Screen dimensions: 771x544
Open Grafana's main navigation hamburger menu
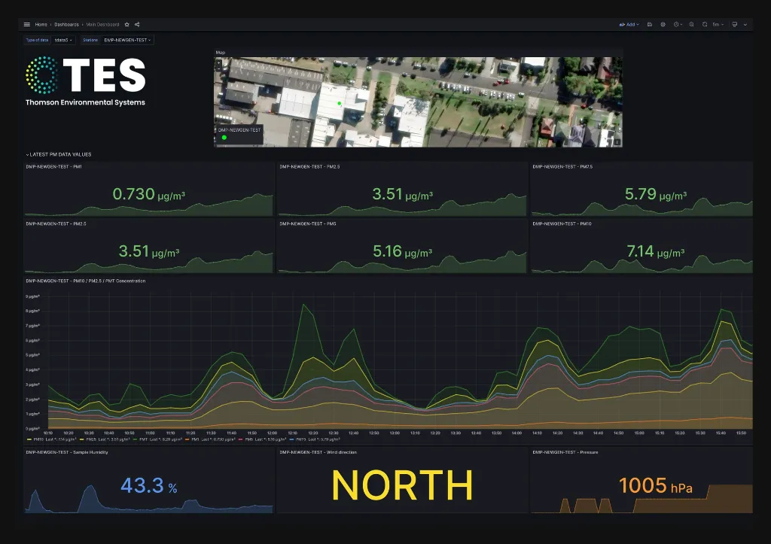tap(27, 24)
